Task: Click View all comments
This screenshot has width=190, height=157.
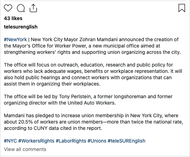Action: [x=25, y=149]
